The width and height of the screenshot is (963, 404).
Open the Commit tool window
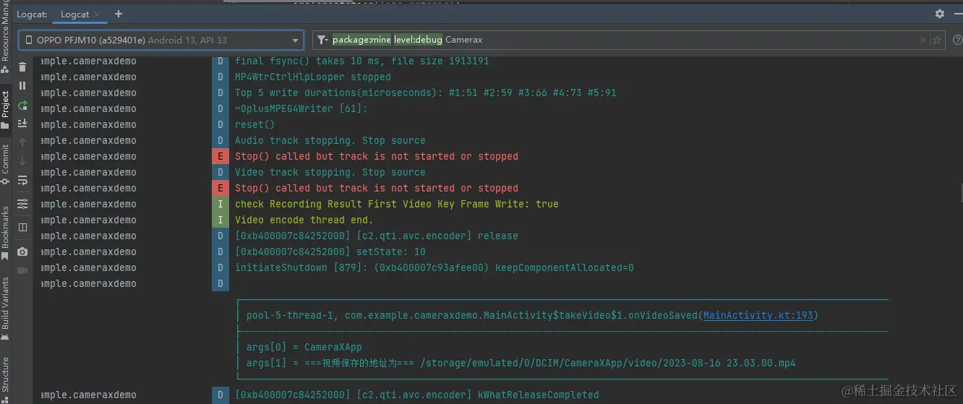pos(6,165)
